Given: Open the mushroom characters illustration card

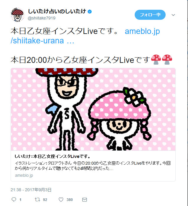Looking at the screenshot, I should [x=93, y=109].
